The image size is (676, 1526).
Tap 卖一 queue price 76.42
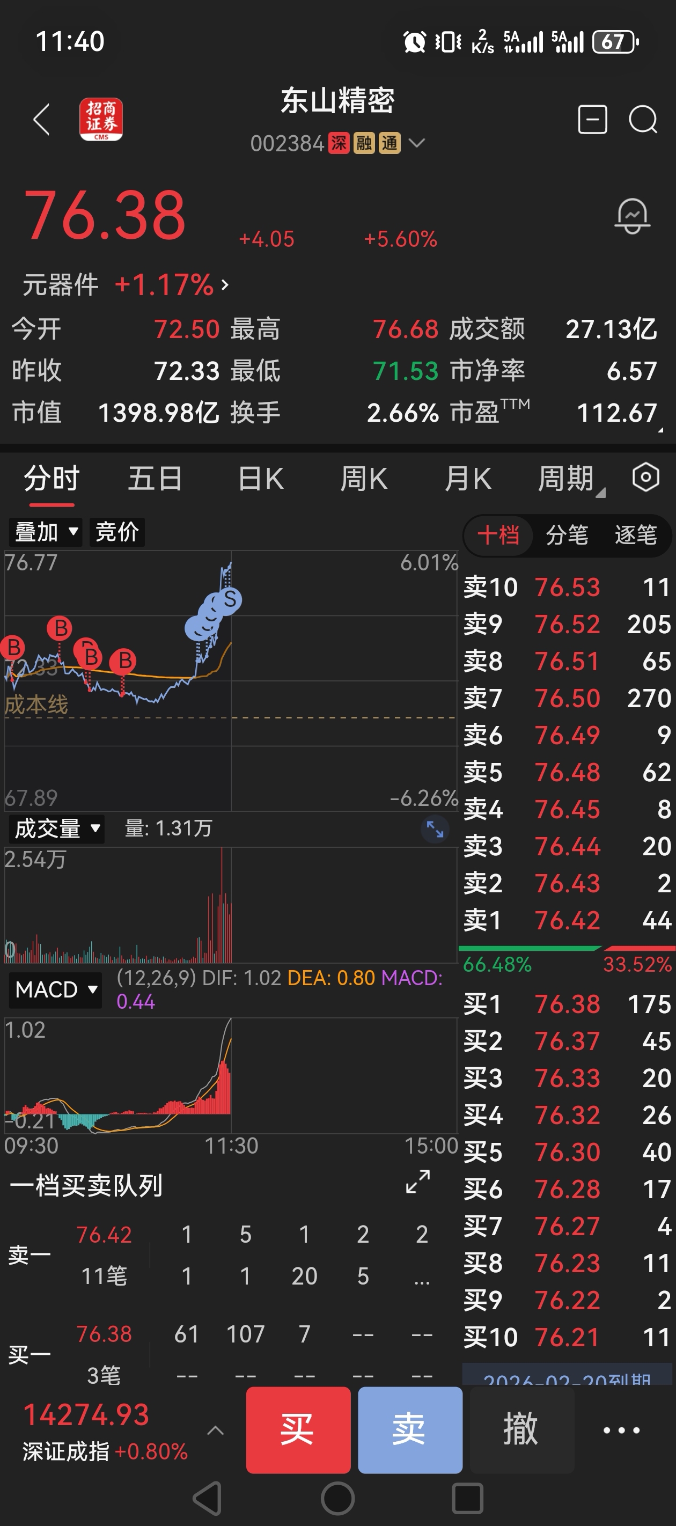coord(104,1235)
